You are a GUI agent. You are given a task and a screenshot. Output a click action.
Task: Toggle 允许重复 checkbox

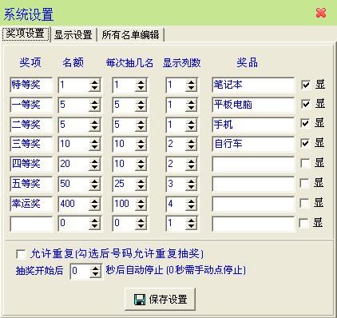coord(21,254)
